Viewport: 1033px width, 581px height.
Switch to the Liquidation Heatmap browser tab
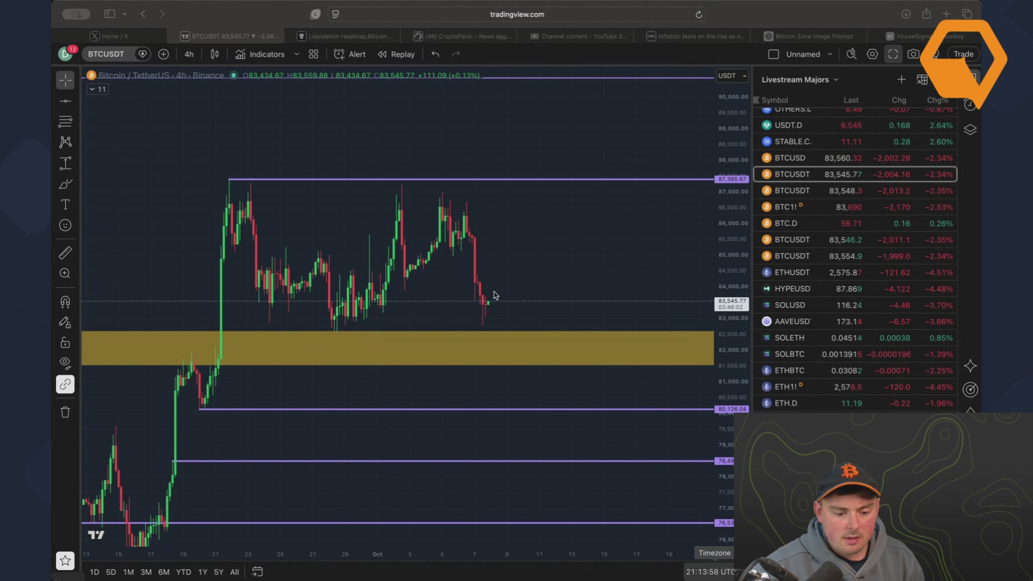click(x=346, y=36)
